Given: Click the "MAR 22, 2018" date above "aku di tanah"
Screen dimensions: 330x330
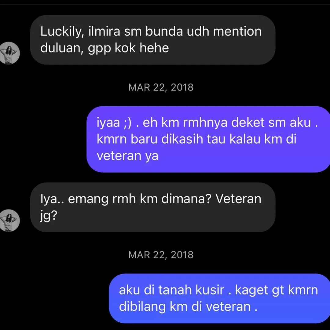Looking at the screenshot, I should [x=161, y=255].
